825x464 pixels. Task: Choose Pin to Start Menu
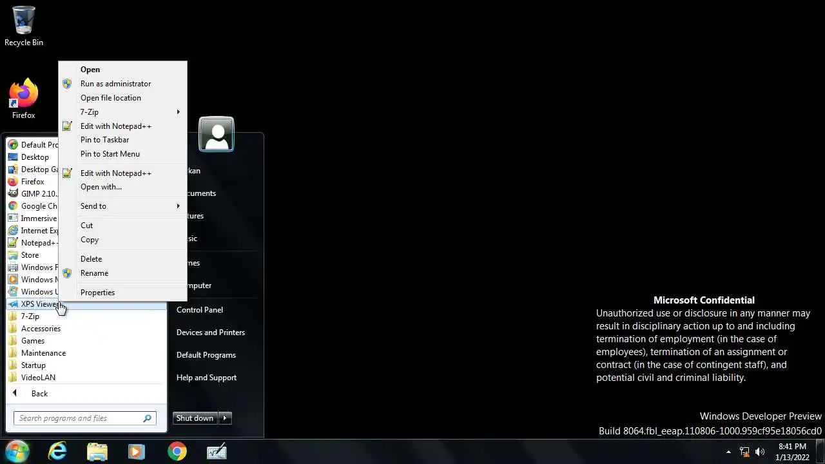pyautogui.click(x=122, y=154)
